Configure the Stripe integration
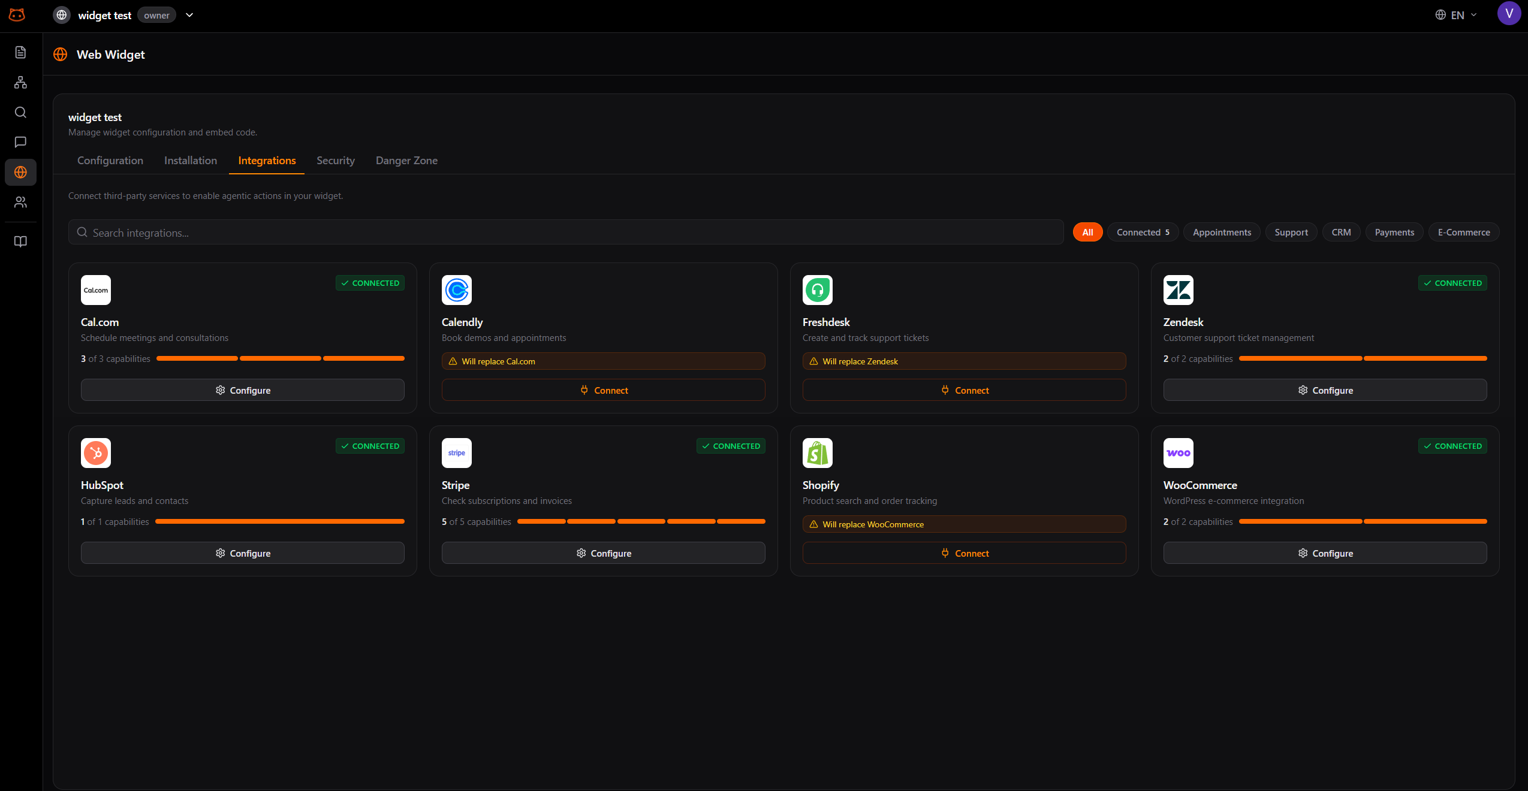Screen dimensions: 1528x791 click(x=604, y=553)
